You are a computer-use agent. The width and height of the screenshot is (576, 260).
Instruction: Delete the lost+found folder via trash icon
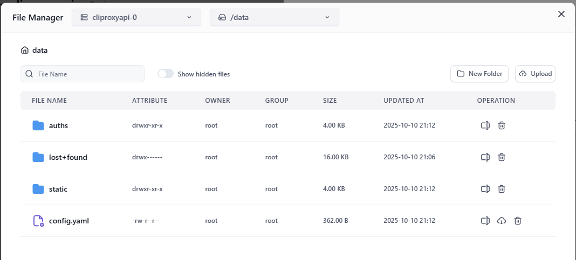[x=501, y=157]
